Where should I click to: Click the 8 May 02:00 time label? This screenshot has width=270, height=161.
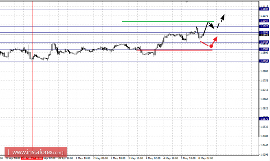click(x=206, y=158)
